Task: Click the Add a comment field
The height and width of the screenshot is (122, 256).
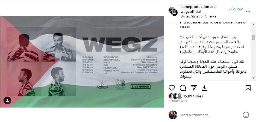Action: point(211,115)
